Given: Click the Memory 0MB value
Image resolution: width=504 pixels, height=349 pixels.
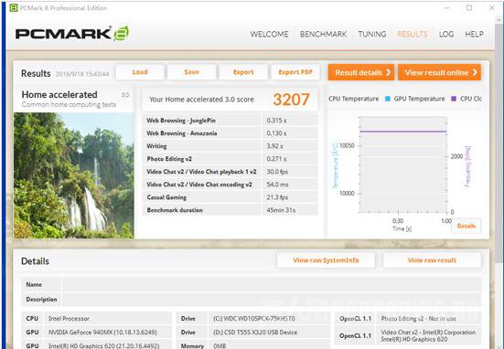Looking at the screenshot, I should [x=220, y=345].
